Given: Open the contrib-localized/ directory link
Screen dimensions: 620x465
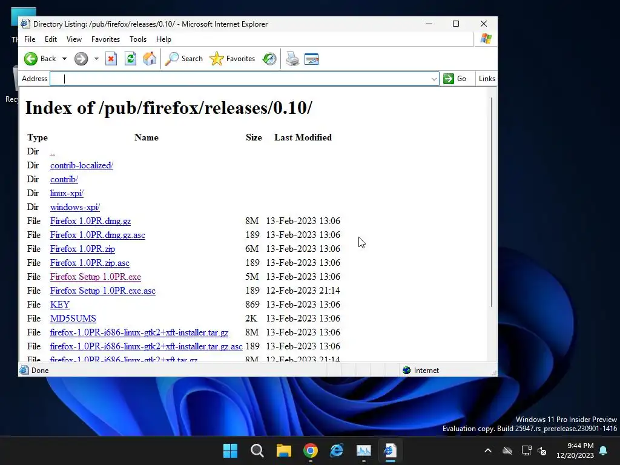Looking at the screenshot, I should pos(82,166).
